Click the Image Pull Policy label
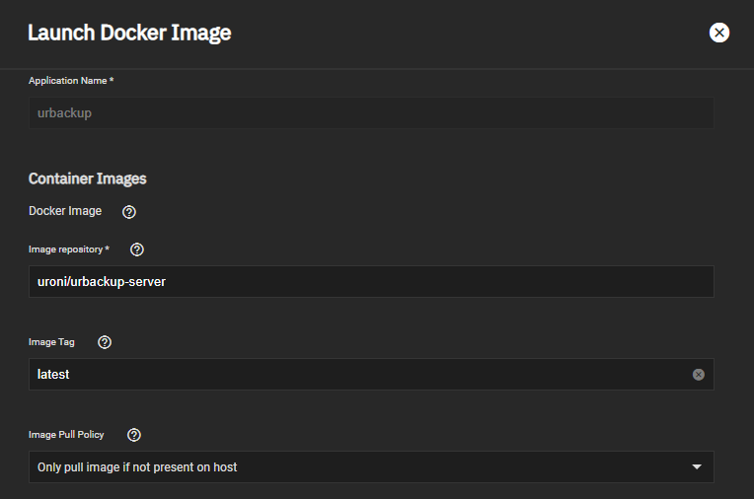 click(x=66, y=435)
